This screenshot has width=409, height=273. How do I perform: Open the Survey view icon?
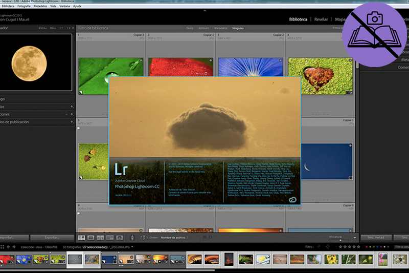(110, 238)
